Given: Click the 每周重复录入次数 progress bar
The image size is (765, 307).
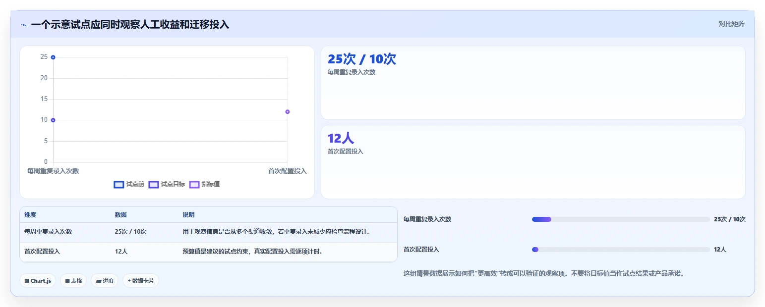Looking at the screenshot, I should (x=621, y=219).
